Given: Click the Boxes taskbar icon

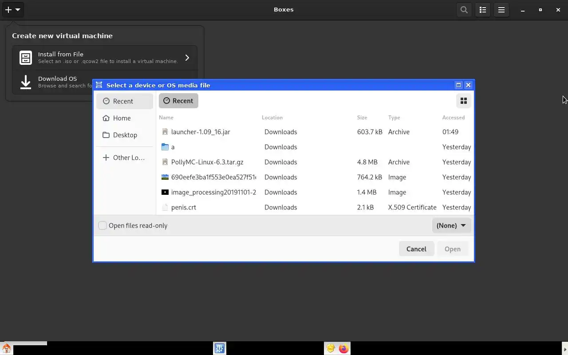Looking at the screenshot, I should coord(220,348).
